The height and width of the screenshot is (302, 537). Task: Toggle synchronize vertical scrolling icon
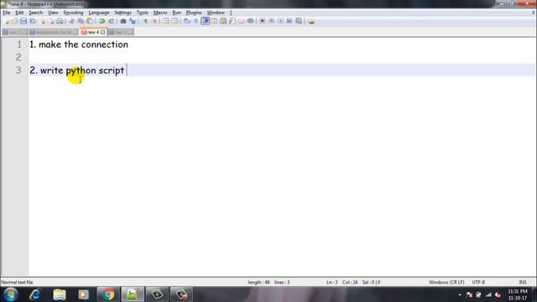click(x=166, y=21)
